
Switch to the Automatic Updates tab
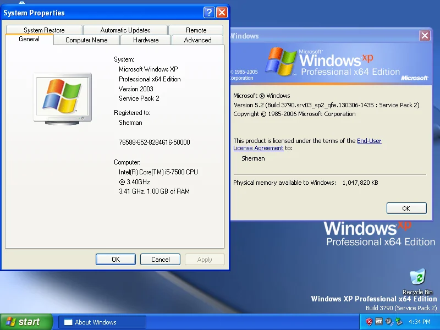[125, 30]
